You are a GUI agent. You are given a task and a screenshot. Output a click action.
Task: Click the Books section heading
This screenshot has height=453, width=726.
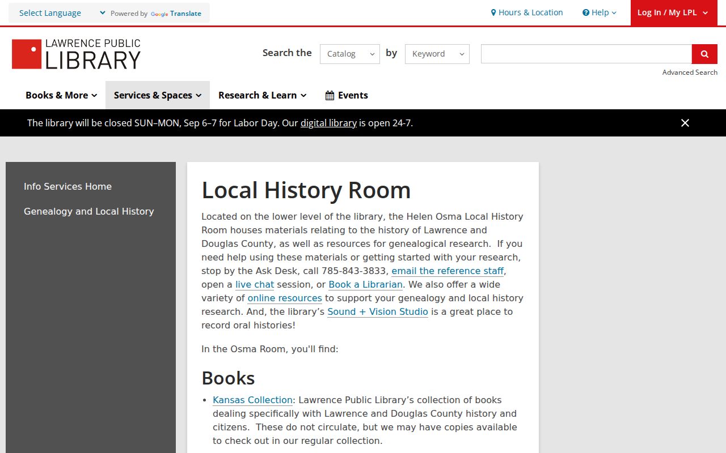(228, 378)
